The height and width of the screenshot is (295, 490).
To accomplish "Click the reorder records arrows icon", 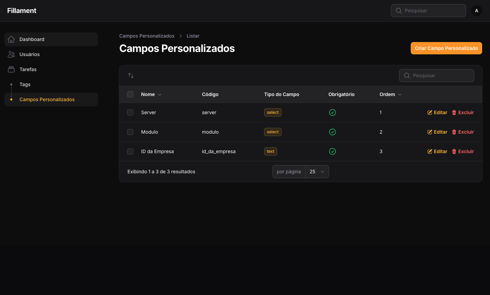I will click(131, 76).
